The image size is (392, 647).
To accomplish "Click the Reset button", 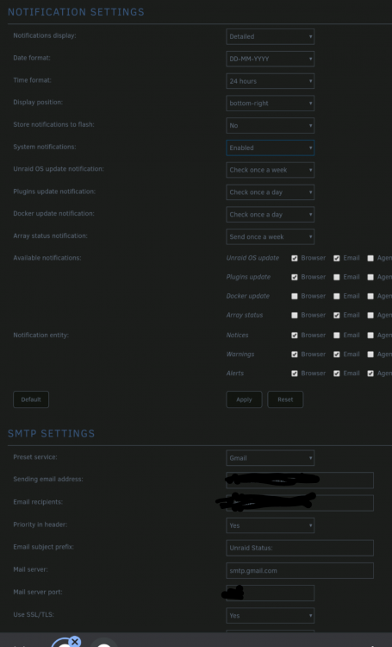I will 285,399.
